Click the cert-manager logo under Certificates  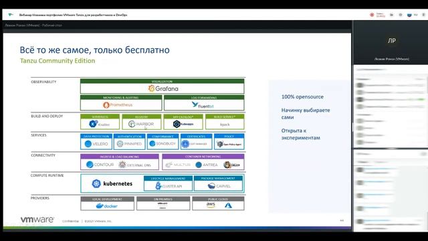pos(195,144)
